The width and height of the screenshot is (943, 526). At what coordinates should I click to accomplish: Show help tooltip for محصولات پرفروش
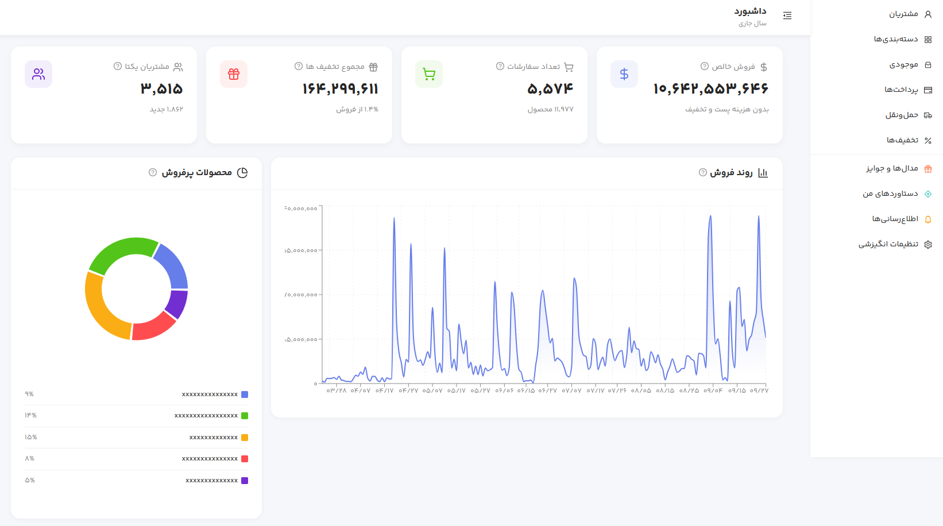(x=153, y=173)
